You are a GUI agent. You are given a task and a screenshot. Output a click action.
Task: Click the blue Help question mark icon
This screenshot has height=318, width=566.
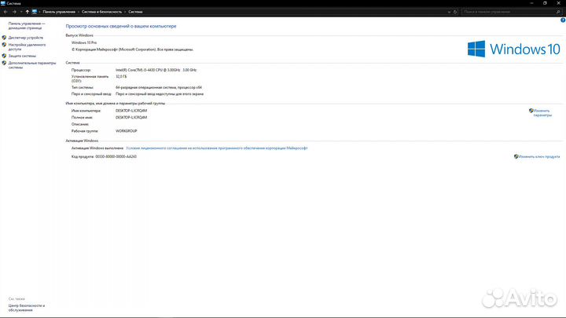[x=561, y=20]
